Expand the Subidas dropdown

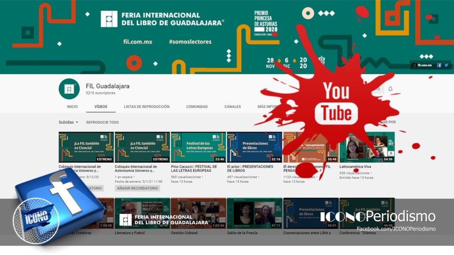(x=68, y=122)
